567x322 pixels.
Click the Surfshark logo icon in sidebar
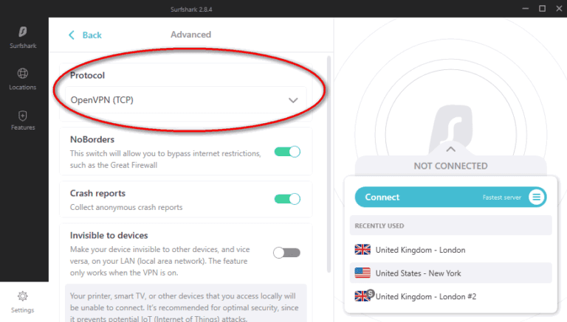click(x=23, y=31)
